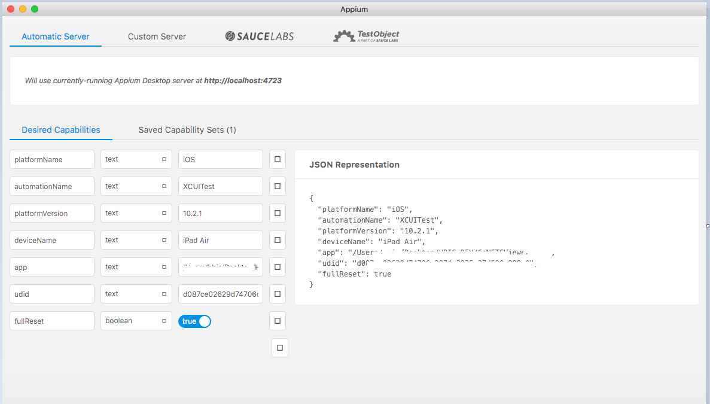Edit the 10.2.1 version value field
This screenshot has width=710, height=404.
(221, 213)
